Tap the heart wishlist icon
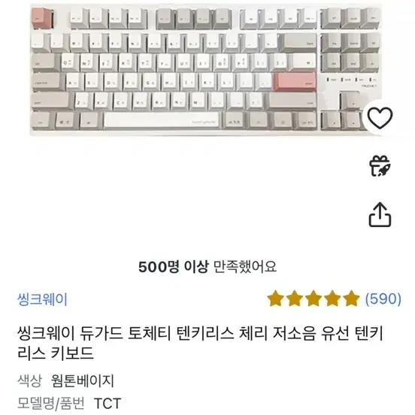This screenshot has width=415, height=415. coord(380,118)
